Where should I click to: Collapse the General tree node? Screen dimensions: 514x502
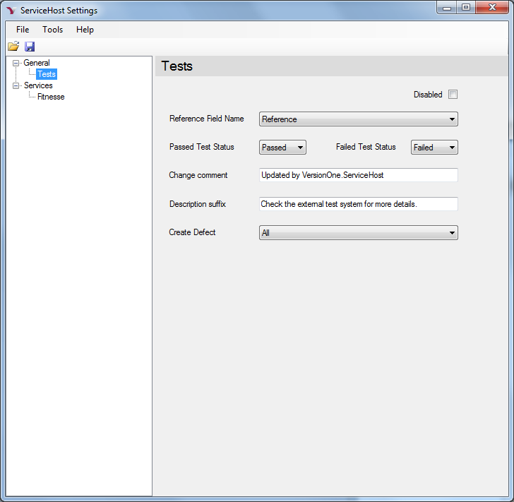[16, 63]
